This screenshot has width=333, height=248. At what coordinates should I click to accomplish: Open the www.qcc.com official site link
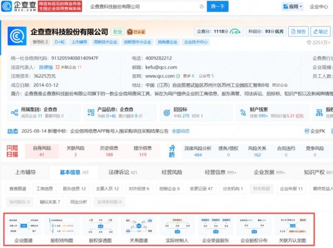[x=160, y=76]
